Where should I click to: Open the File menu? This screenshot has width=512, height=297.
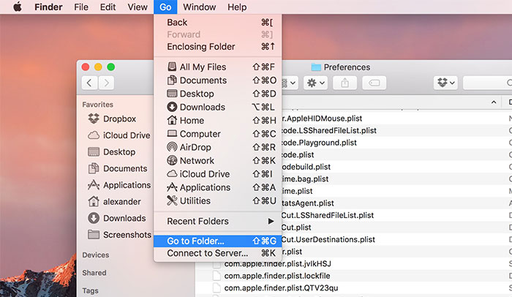(81, 7)
